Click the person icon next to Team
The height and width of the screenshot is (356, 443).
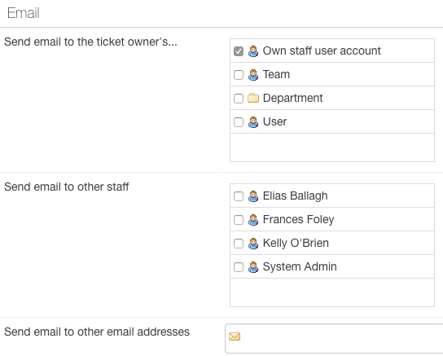pyautogui.click(x=253, y=75)
